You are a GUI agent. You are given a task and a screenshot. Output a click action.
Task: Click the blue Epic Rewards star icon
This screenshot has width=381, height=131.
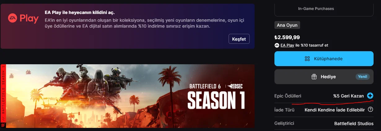tap(370, 96)
